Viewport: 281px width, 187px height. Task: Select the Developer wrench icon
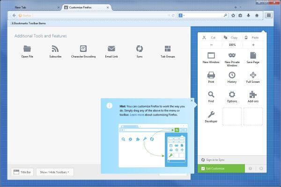coord(211,115)
